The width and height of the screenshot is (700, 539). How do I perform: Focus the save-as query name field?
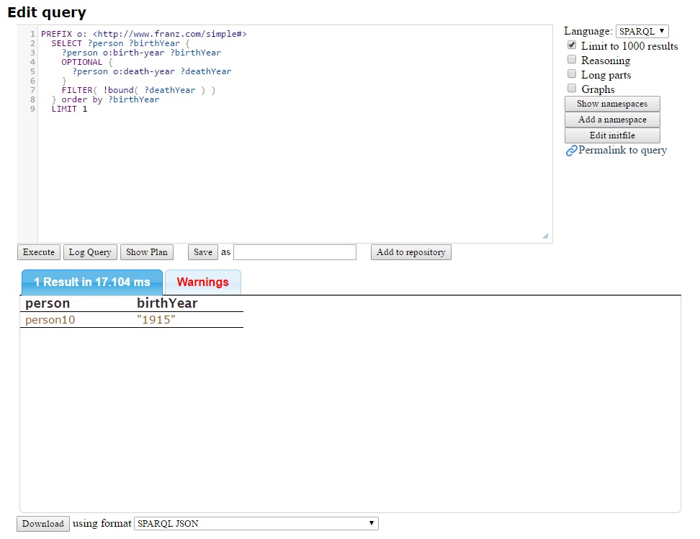(x=295, y=252)
